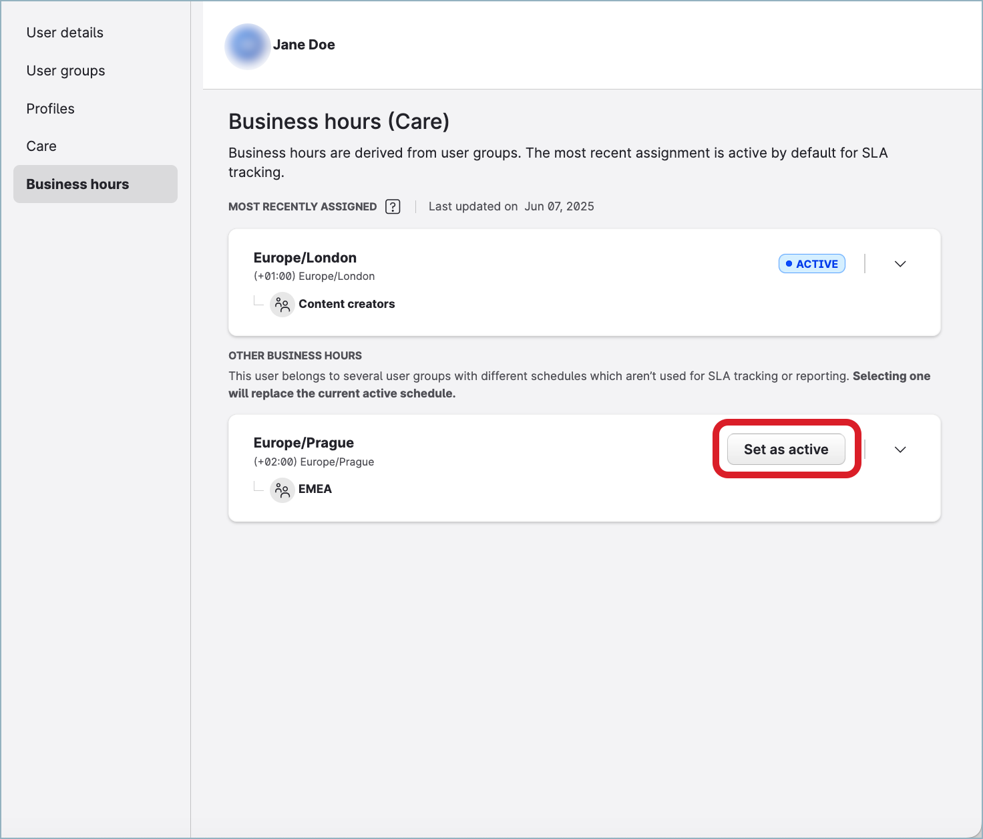This screenshot has height=839, width=983.
Task: Expand the Europe/Prague schedule details
Action: (x=900, y=450)
